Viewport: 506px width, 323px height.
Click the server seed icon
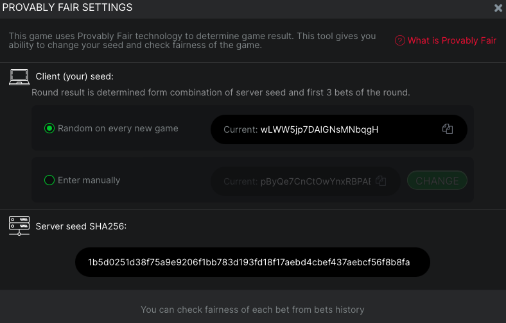click(x=19, y=226)
